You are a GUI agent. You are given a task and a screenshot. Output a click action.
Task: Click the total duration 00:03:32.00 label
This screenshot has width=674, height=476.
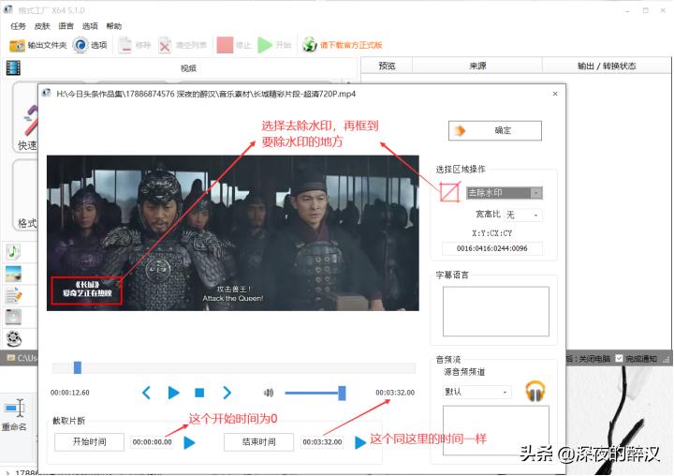[x=395, y=393]
